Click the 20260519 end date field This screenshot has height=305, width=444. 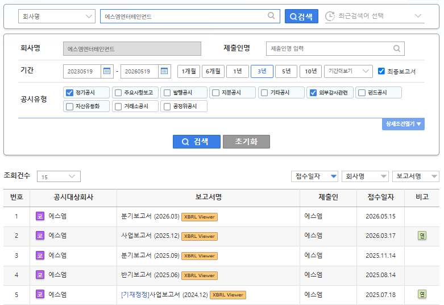click(140, 71)
